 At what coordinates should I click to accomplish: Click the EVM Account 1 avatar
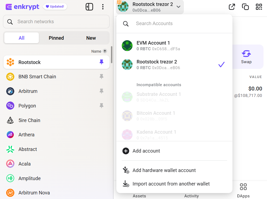click(127, 45)
